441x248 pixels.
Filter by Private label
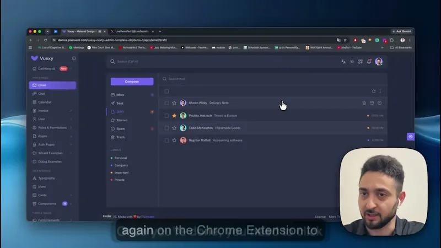(x=117, y=180)
